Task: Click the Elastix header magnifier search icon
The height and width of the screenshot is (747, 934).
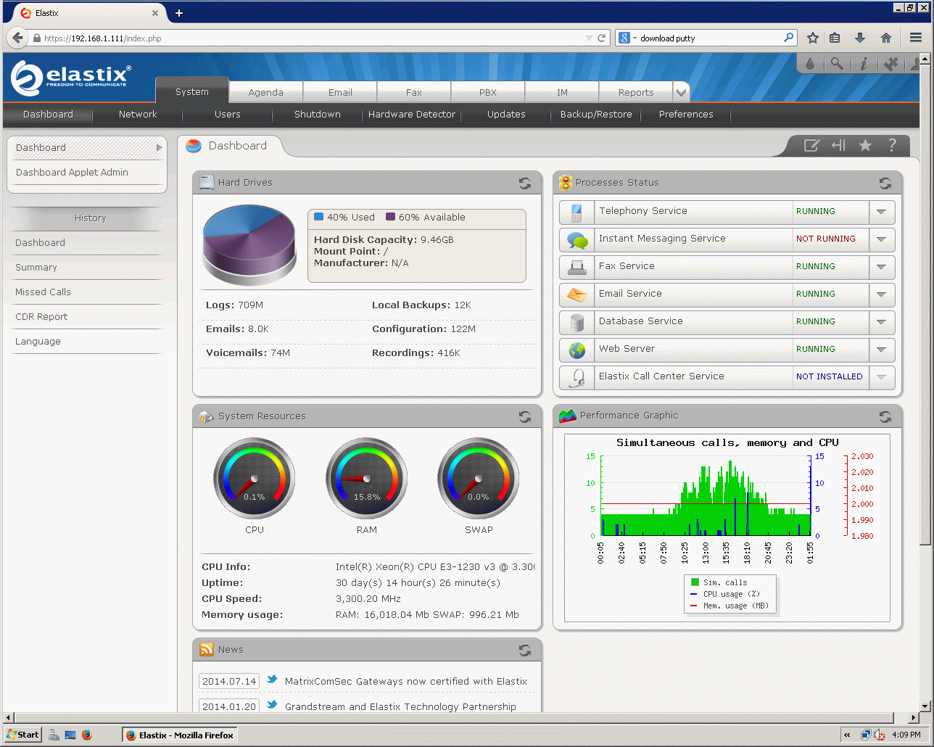Action: click(837, 64)
